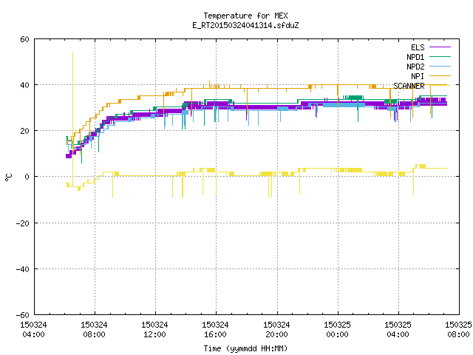Viewport: 473px width, 355px height.
Task: Click the x-axis tick label 150325 00:00
Action: click(x=337, y=330)
